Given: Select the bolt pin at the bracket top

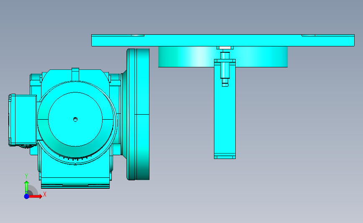Looking at the screenshot, I should (225, 69).
